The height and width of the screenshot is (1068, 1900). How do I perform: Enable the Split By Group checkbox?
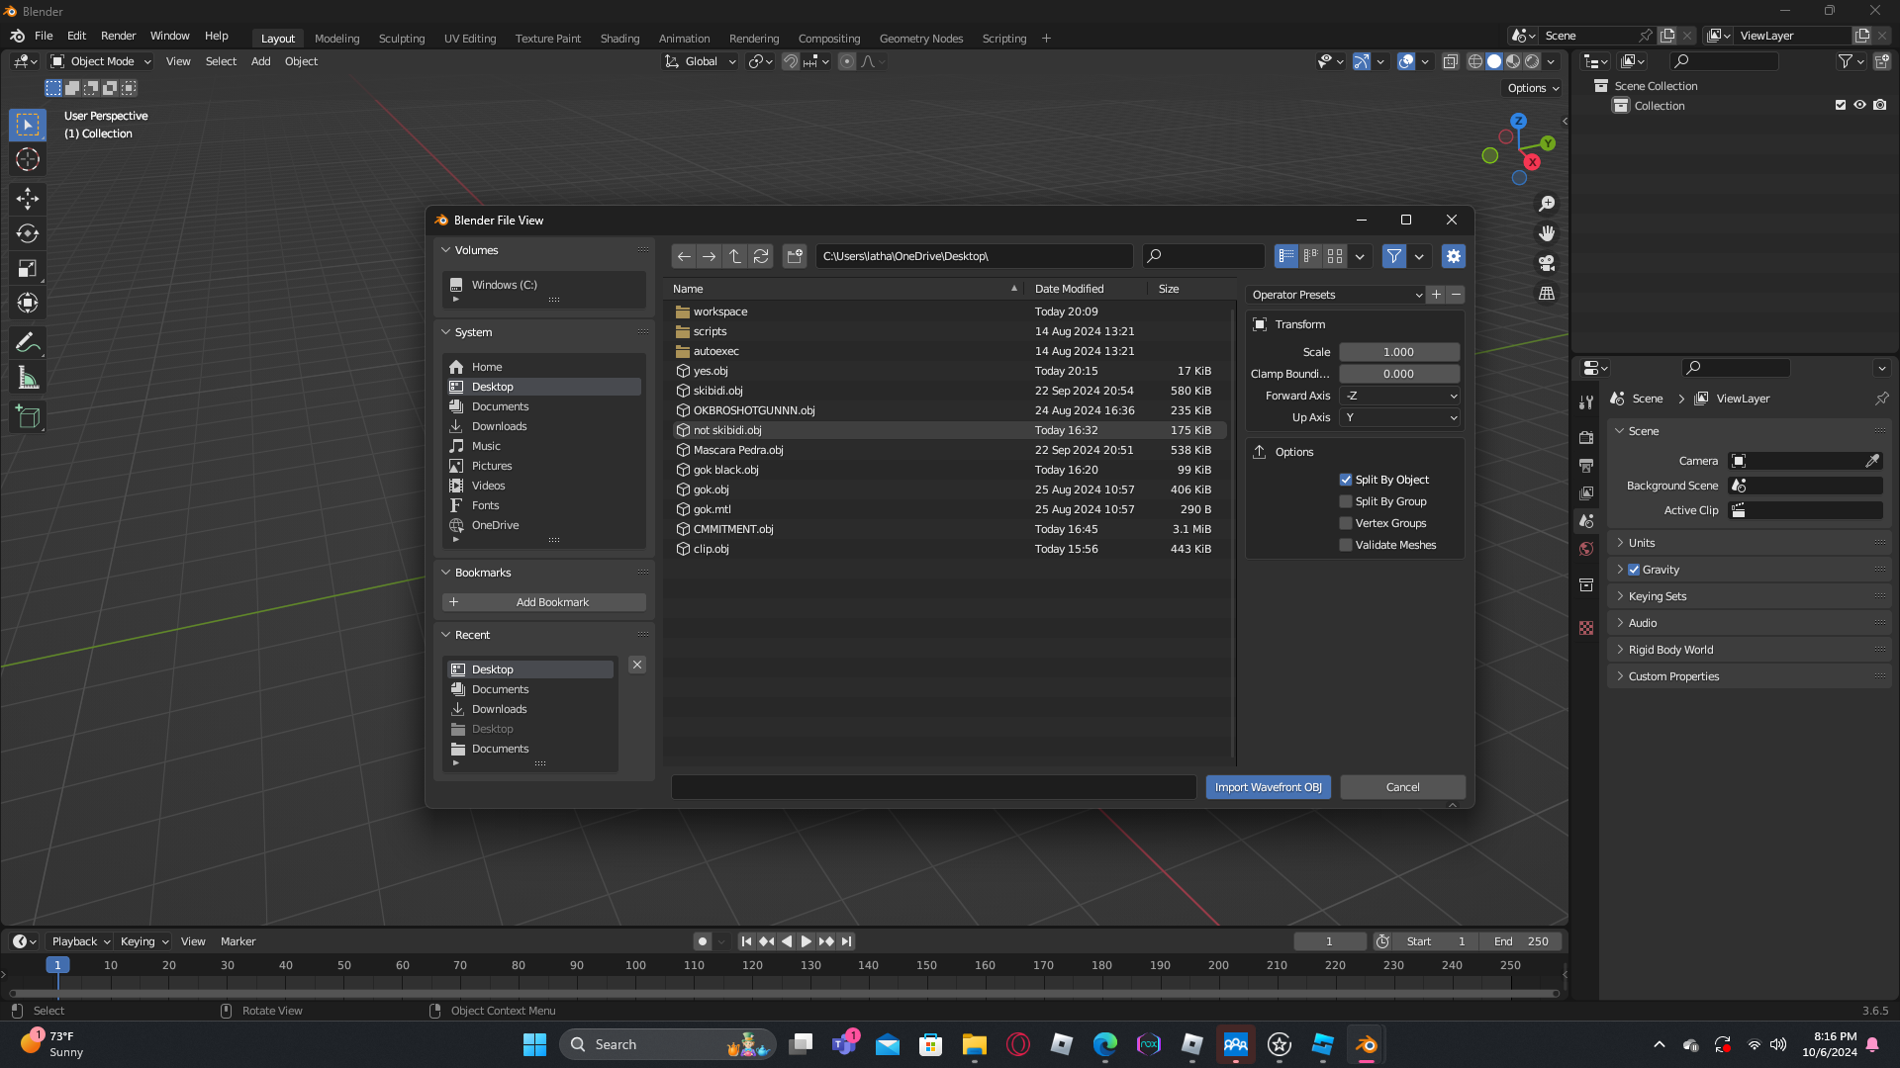point(1346,501)
